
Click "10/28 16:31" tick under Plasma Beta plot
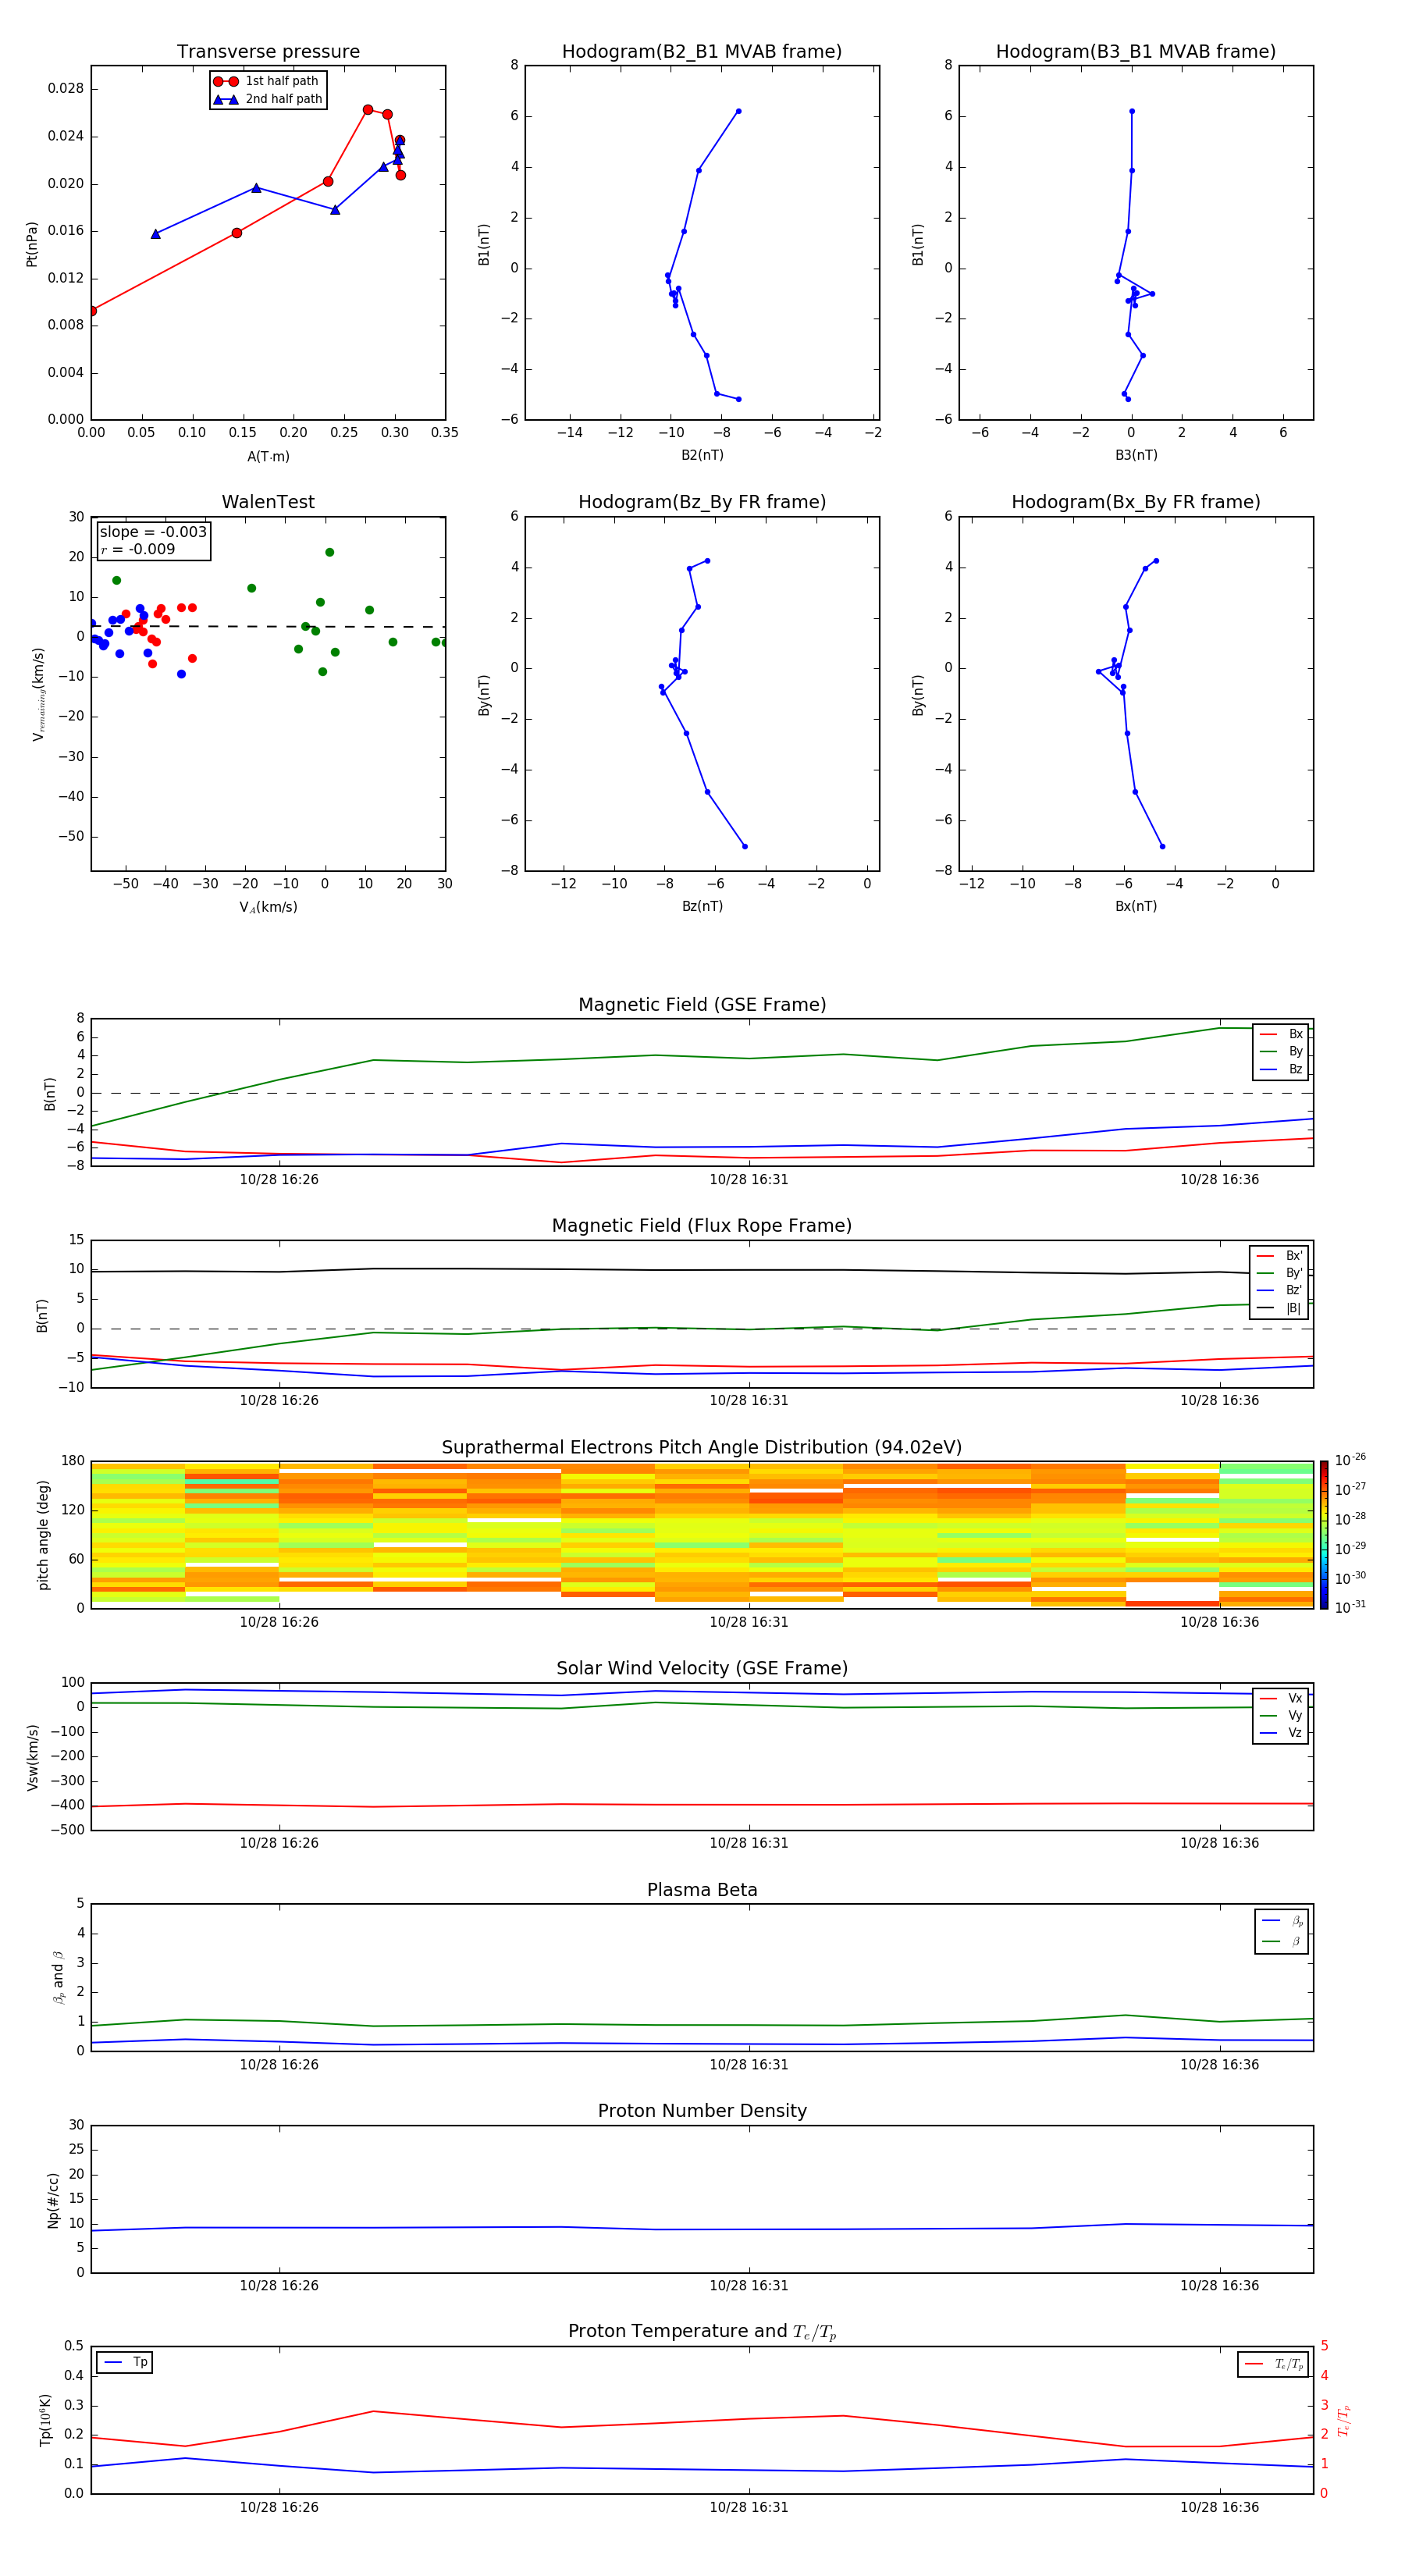coord(749,2064)
